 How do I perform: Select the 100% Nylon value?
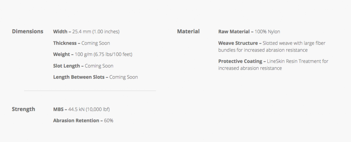pos(267,32)
